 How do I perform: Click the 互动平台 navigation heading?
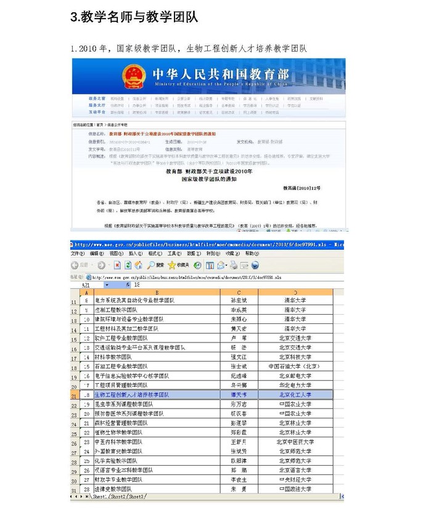click(x=97, y=112)
